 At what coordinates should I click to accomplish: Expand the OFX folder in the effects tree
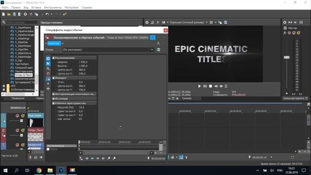[4, 86]
